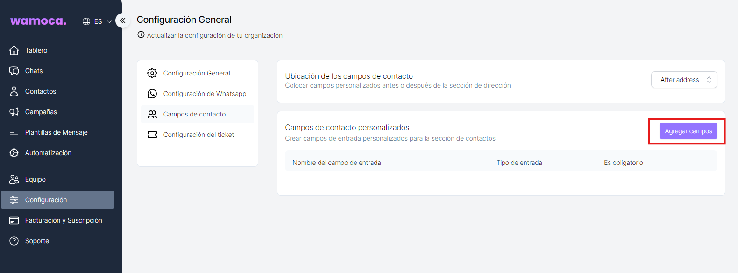Image resolution: width=738 pixels, height=273 pixels.
Task: Click the ticket icon in settings menu
Action: 152,135
